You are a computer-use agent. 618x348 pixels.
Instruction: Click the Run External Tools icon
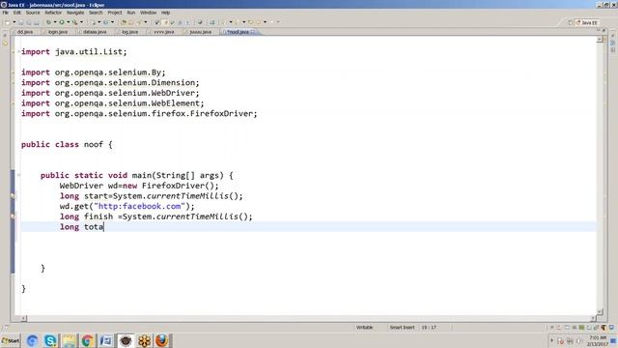75,22
